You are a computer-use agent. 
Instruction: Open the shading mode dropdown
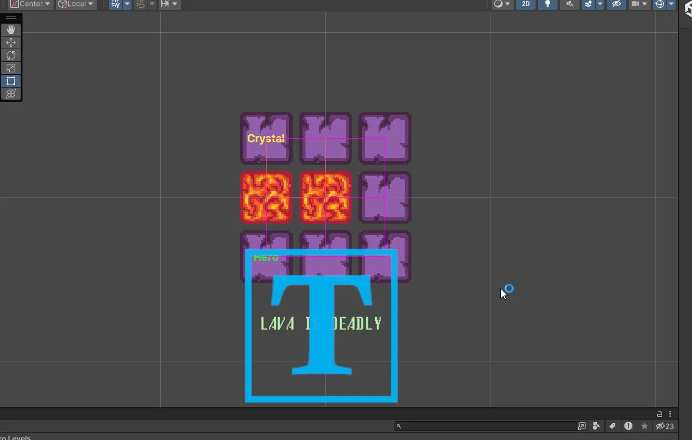pos(499,4)
